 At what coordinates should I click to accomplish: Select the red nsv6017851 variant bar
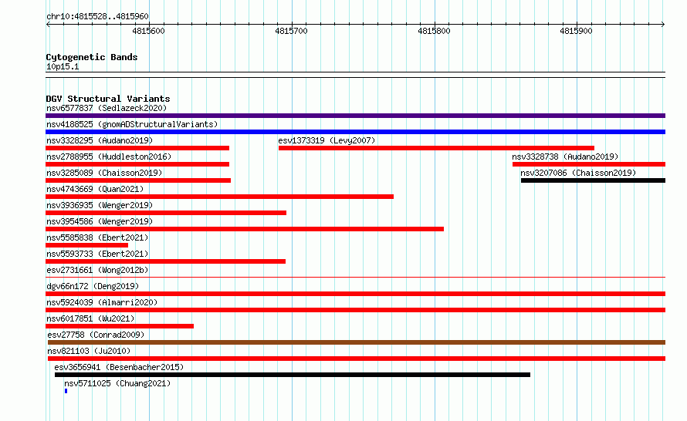coord(120,326)
